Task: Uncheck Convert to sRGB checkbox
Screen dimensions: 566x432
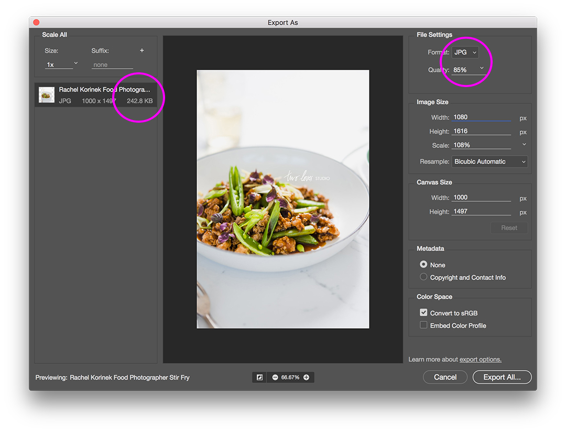Action: pos(423,312)
